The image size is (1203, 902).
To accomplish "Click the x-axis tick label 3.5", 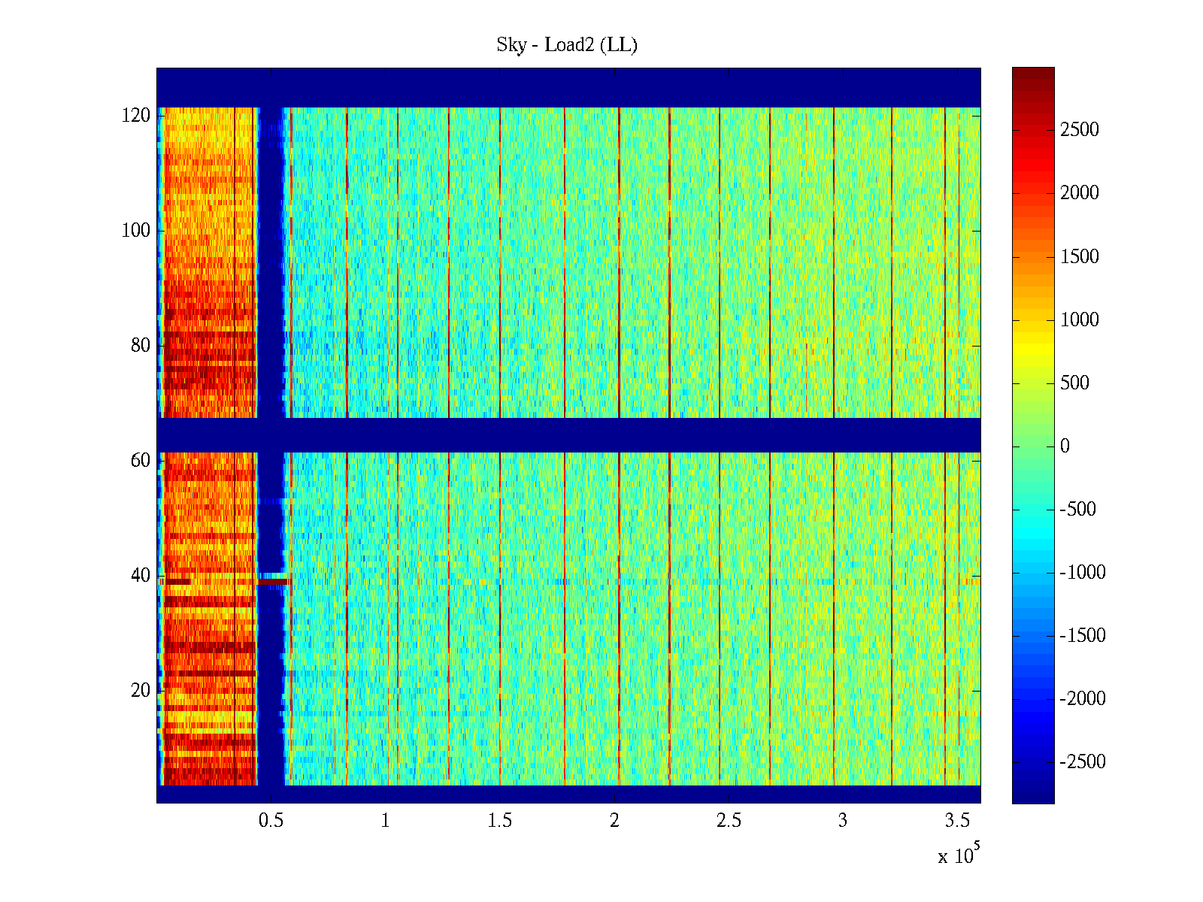I will pos(957,821).
